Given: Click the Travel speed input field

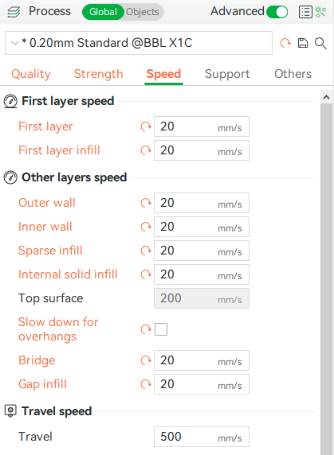Looking at the screenshot, I should tap(202, 437).
